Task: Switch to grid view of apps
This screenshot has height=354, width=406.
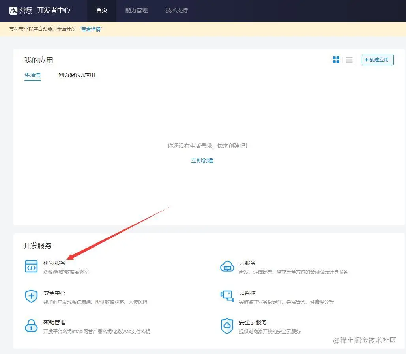Action: [336, 60]
